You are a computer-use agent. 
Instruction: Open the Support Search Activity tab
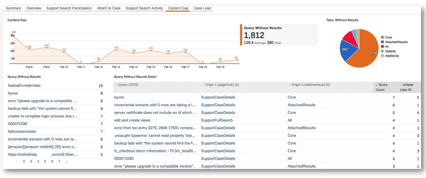pos(144,8)
